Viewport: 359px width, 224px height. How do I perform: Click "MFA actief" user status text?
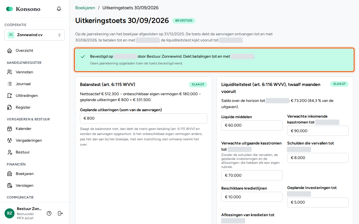click(25, 218)
